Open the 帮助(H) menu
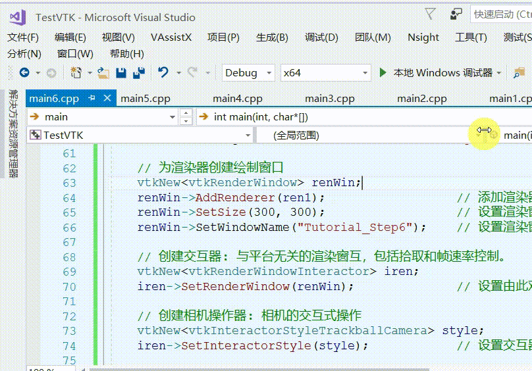The height and width of the screenshot is (371, 532). pyautogui.click(x=127, y=53)
